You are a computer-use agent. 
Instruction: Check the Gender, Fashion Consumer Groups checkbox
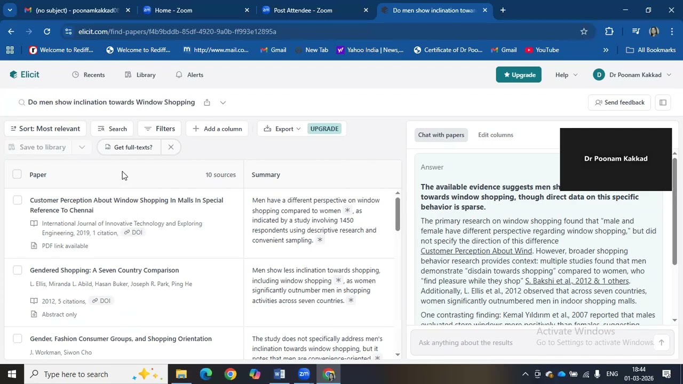[x=17, y=339]
